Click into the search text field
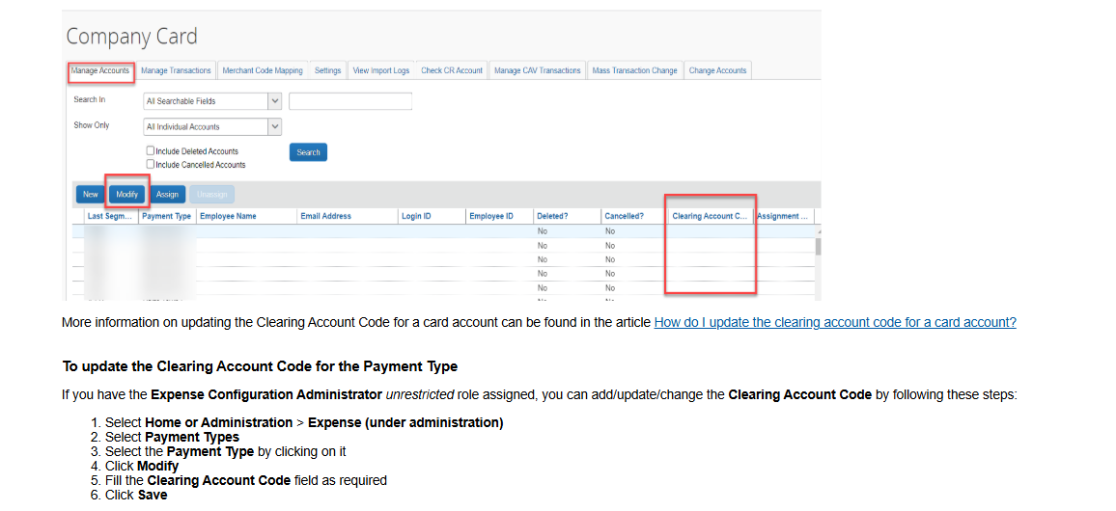Screen dimensions: 1116x511 coord(350,101)
